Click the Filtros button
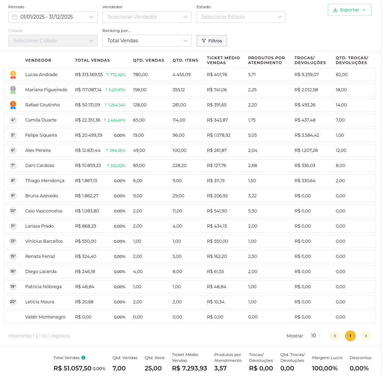The height and width of the screenshot is (377, 382). click(212, 41)
